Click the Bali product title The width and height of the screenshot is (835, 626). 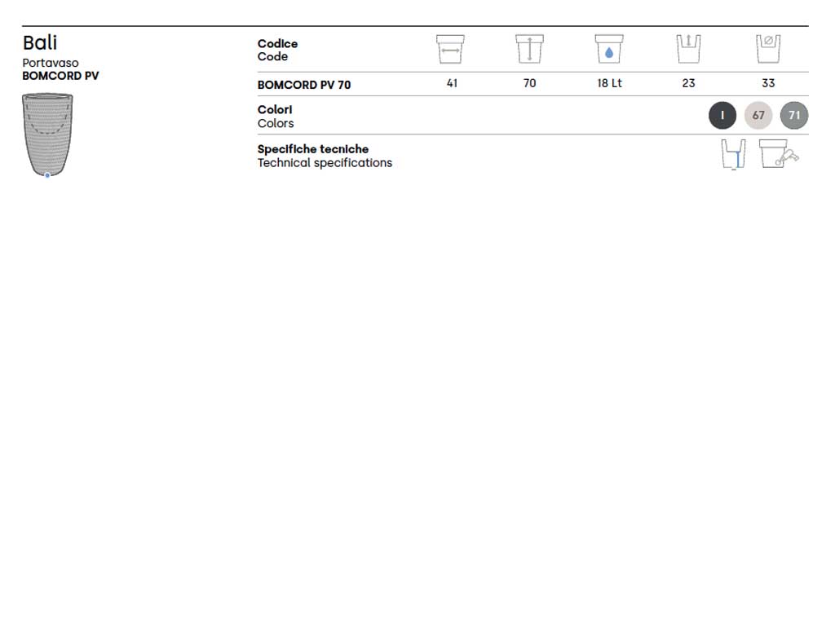40,42
